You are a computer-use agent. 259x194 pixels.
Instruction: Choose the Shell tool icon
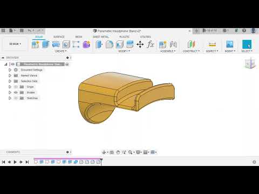tap(120, 44)
